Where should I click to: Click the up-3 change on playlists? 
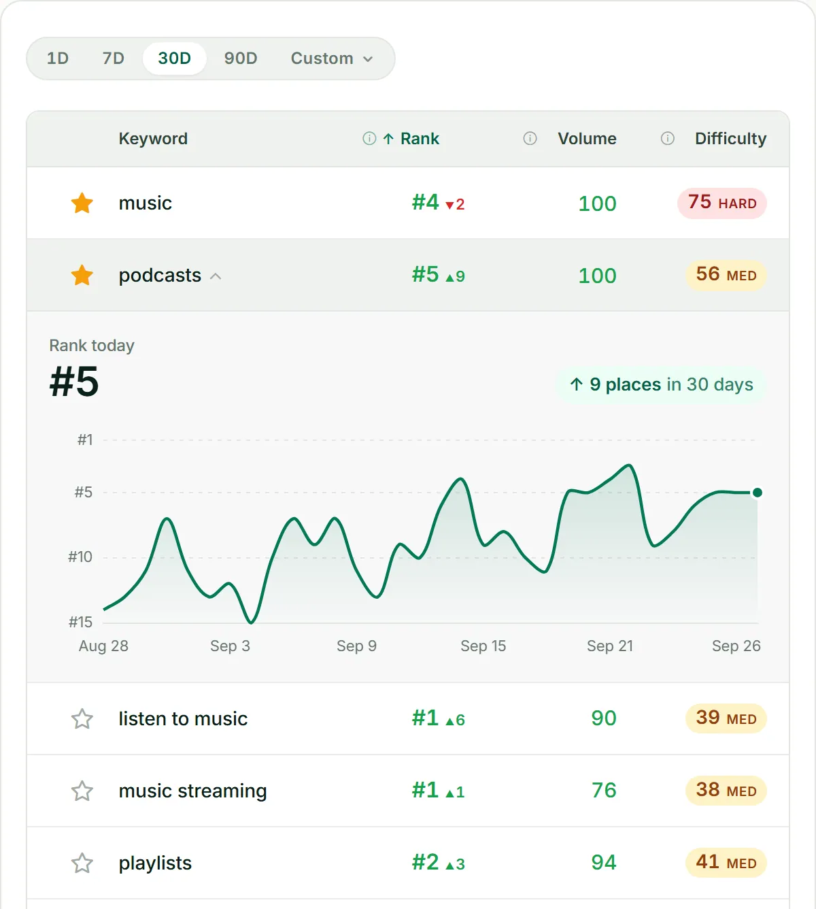coord(455,864)
